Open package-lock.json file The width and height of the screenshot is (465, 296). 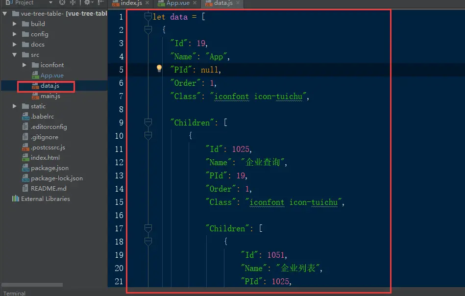57,178
